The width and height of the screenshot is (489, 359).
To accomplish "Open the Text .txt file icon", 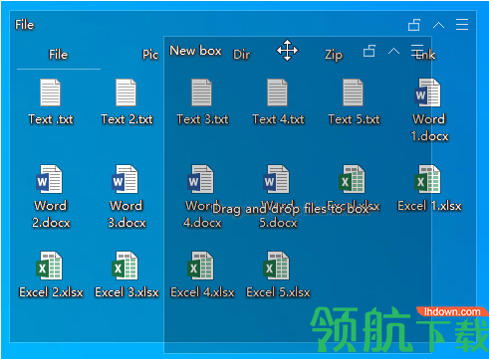I will (50, 92).
